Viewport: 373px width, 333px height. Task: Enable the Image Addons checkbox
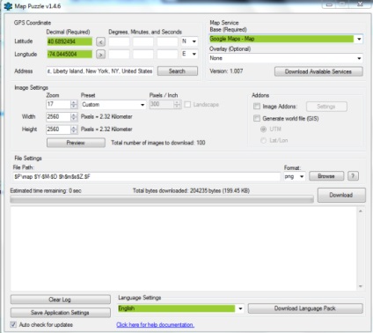pyautogui.click(x=257, y=107)
